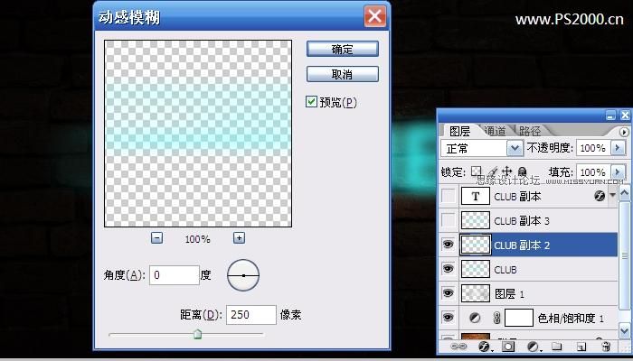Click the 角度 input field
Image resolution: width=633 pixels, height=361 pixels.
point(174,275)
